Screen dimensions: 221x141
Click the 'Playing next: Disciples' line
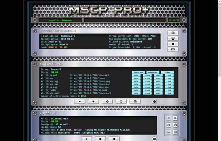73,133
